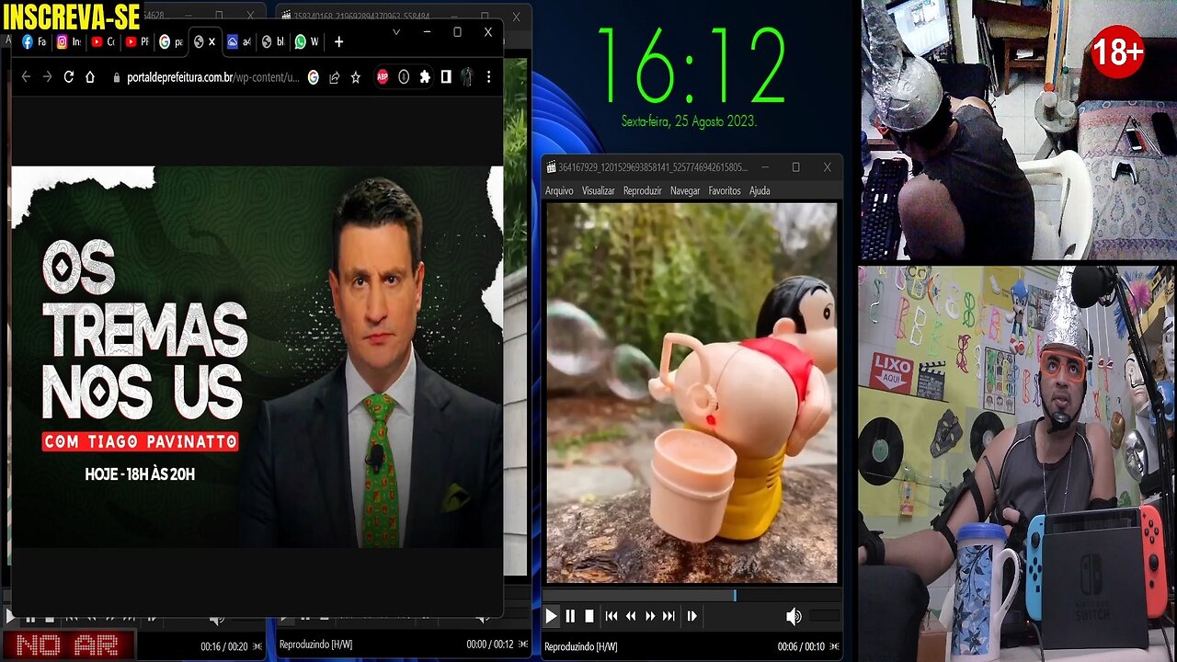Toggle the Chrome side panel

coord(446,77)
